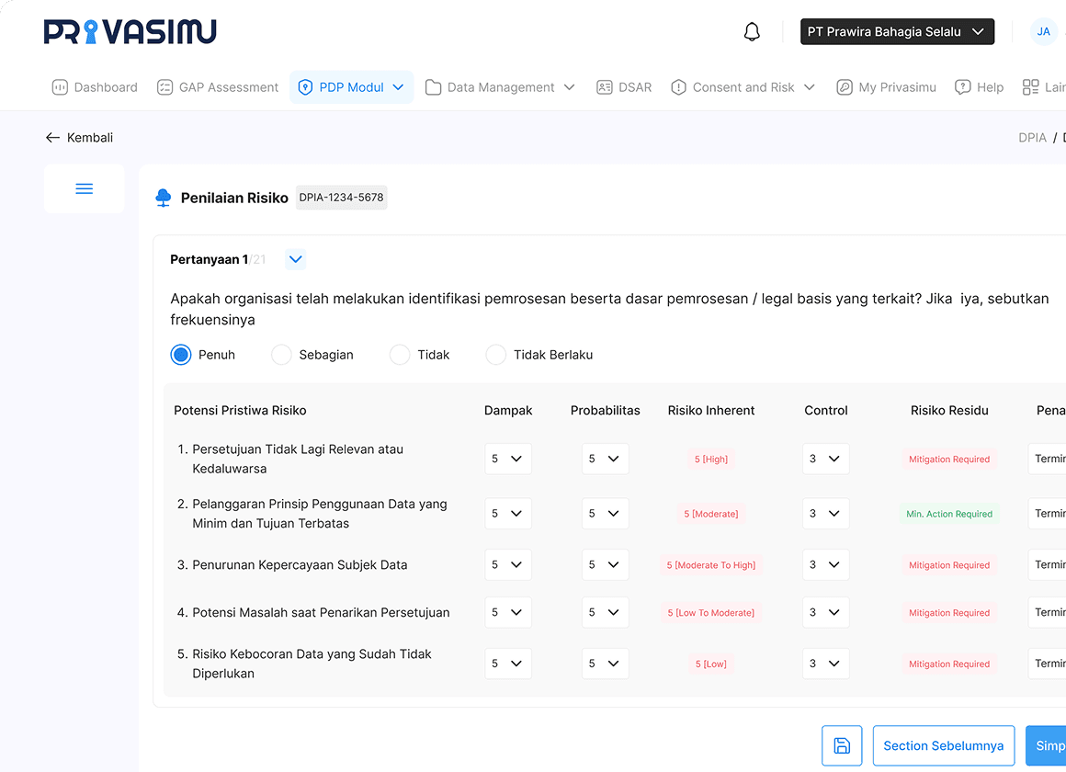Click the DPIA breadcrumb link
The width and height of the screenshot is (1066, 772).
coord(1032,138)
